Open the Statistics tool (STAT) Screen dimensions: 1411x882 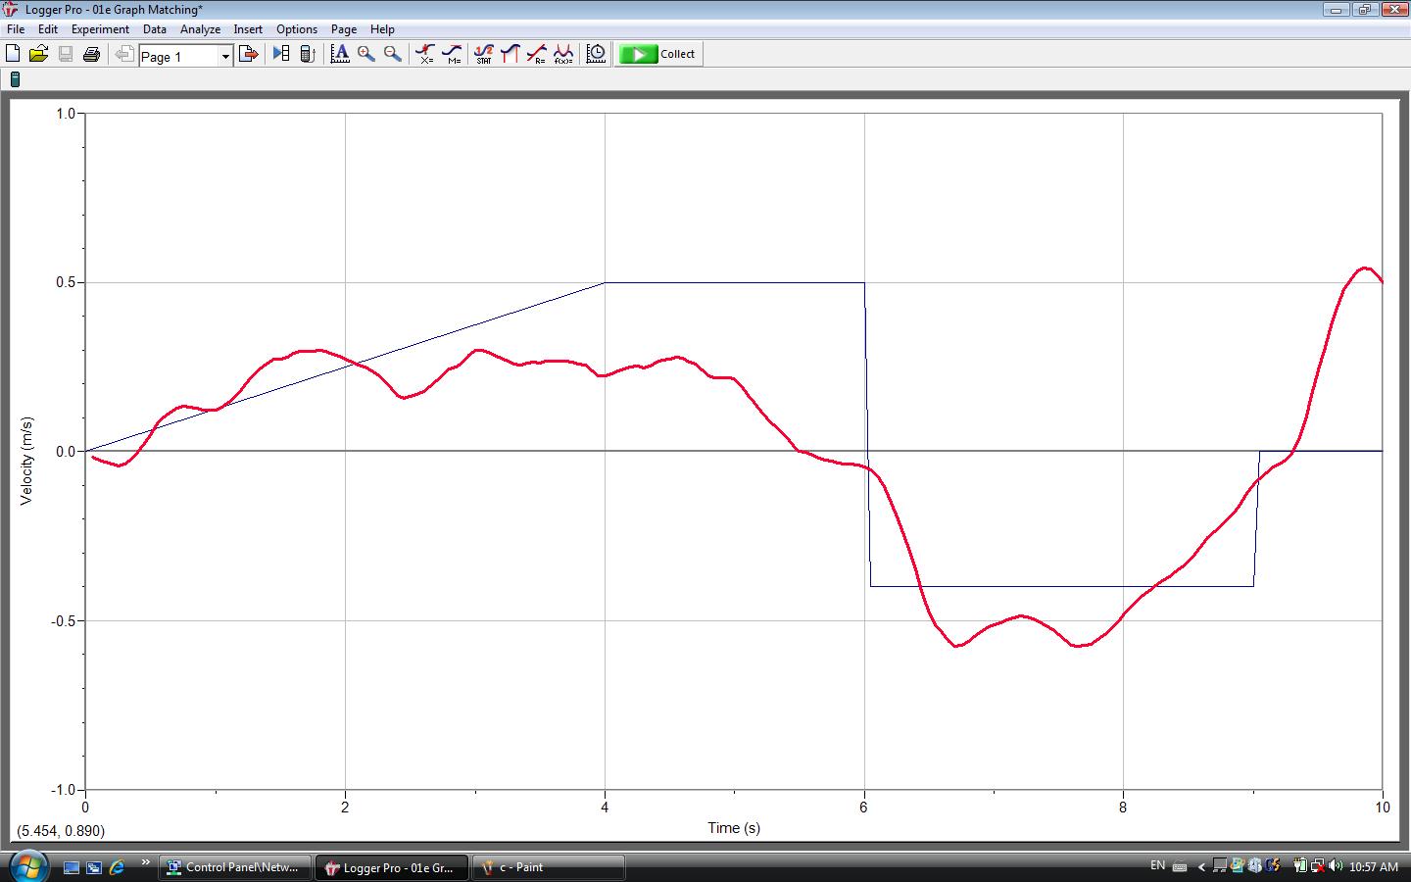[483, 53]
